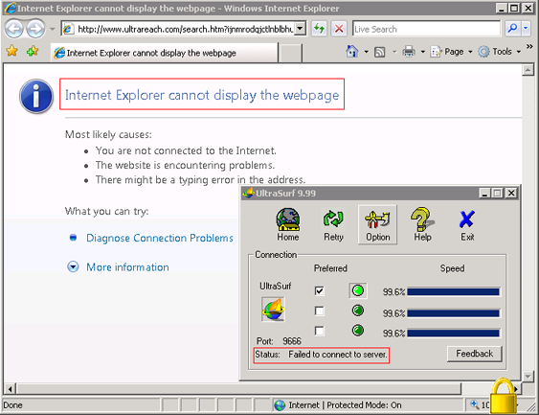539x415 pixels.
Task: Click the blue info icon on error page
Action: click(x=36, y=96)
